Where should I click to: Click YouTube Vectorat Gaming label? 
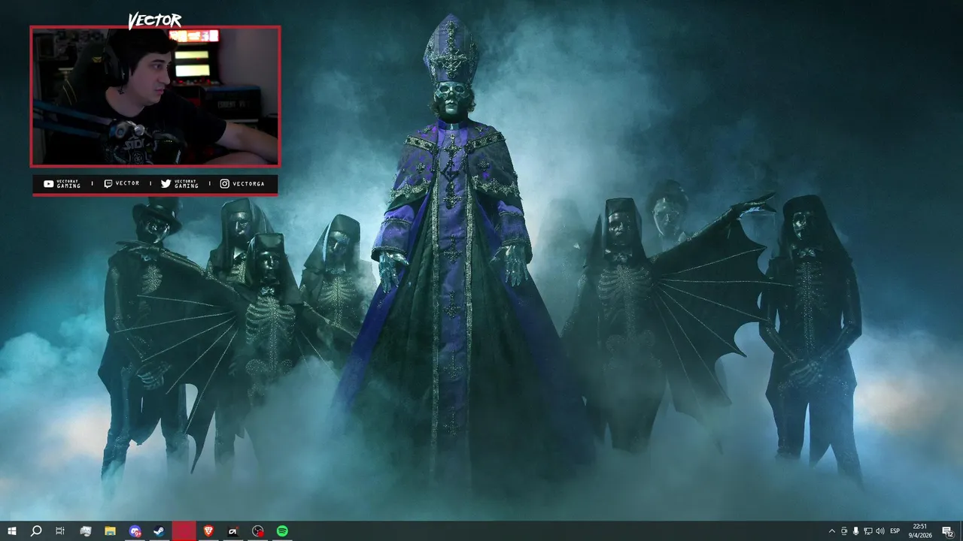62,183
